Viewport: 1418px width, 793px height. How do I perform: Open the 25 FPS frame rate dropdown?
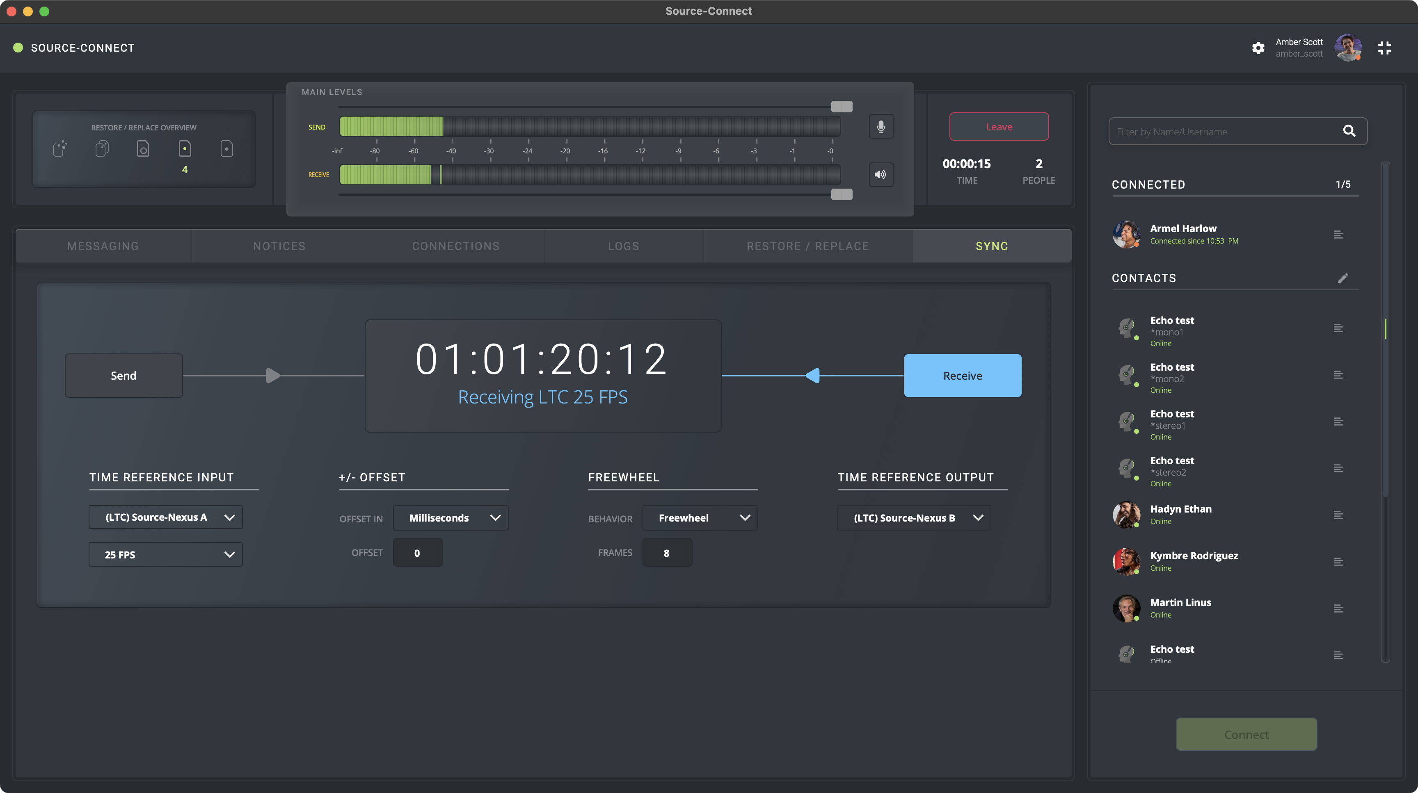pyautogui.click(x=165, y=555)
